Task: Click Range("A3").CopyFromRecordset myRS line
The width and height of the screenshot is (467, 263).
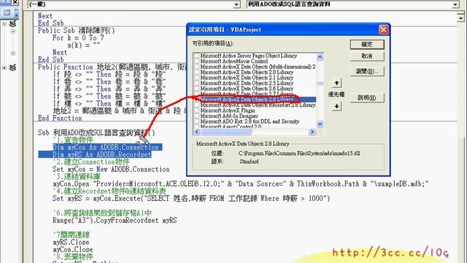Action: (x=115, y=221)
